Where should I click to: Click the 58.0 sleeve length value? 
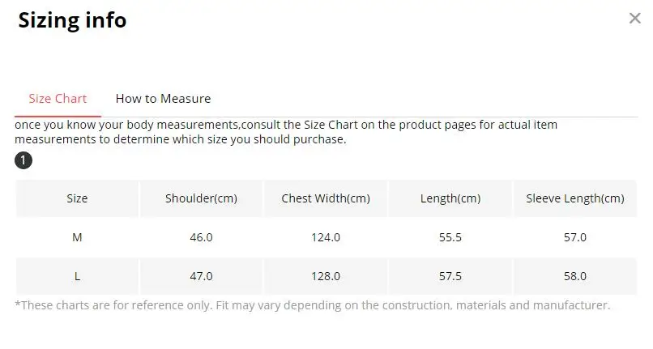[575, 276]
